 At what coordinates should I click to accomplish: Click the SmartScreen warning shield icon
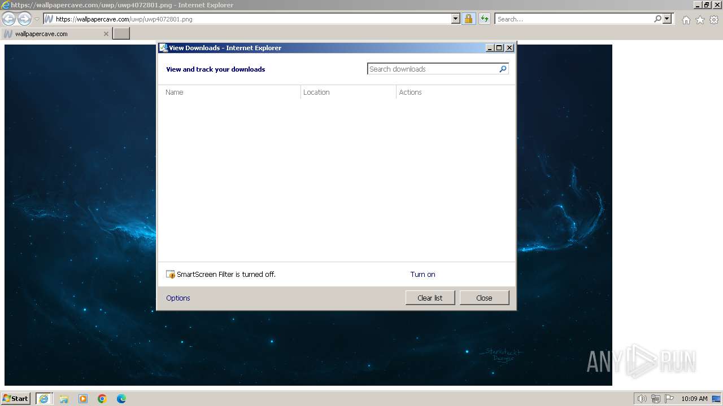tap(171, 275)
